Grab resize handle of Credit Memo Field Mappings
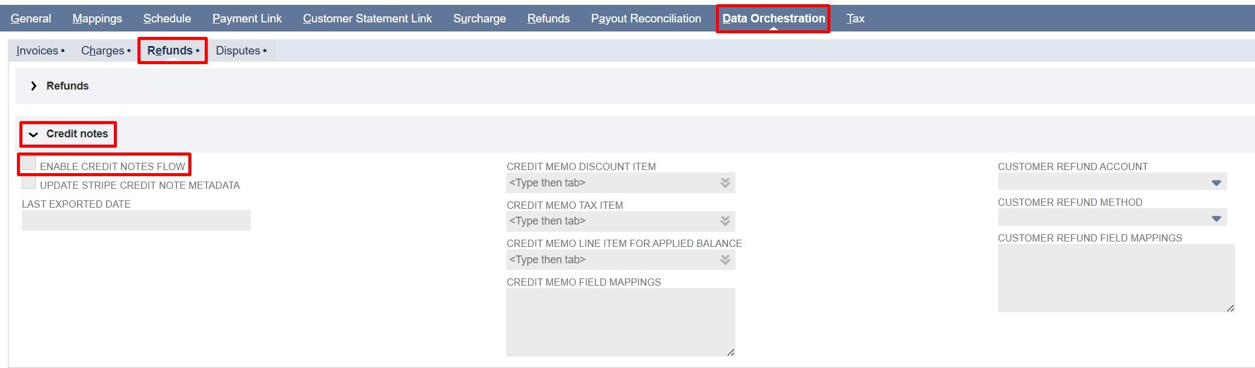 point(730,352)
